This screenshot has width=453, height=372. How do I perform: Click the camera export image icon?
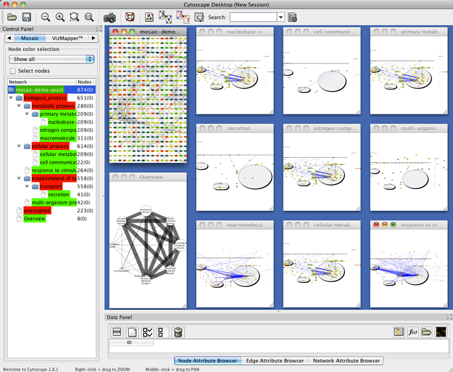pos(110,17)
